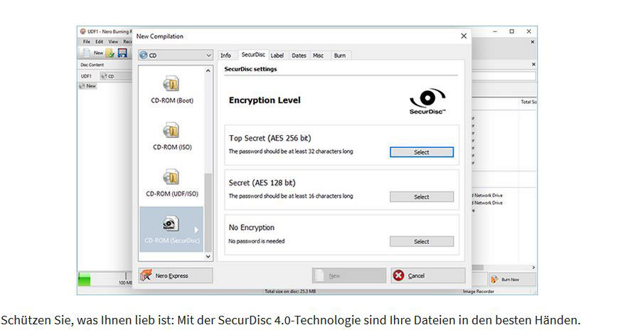Select the CD-ROM (SecurDisc) compilation icon

[x=171, y=223]
